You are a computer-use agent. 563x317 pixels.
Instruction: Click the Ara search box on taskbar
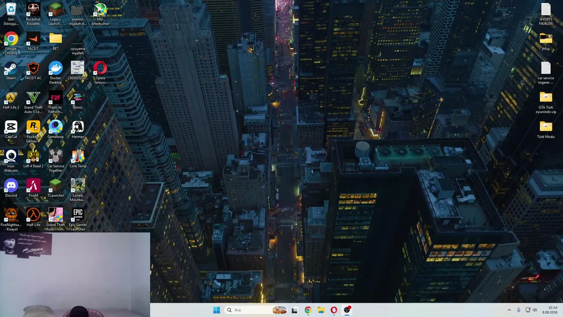pos(256,310)
